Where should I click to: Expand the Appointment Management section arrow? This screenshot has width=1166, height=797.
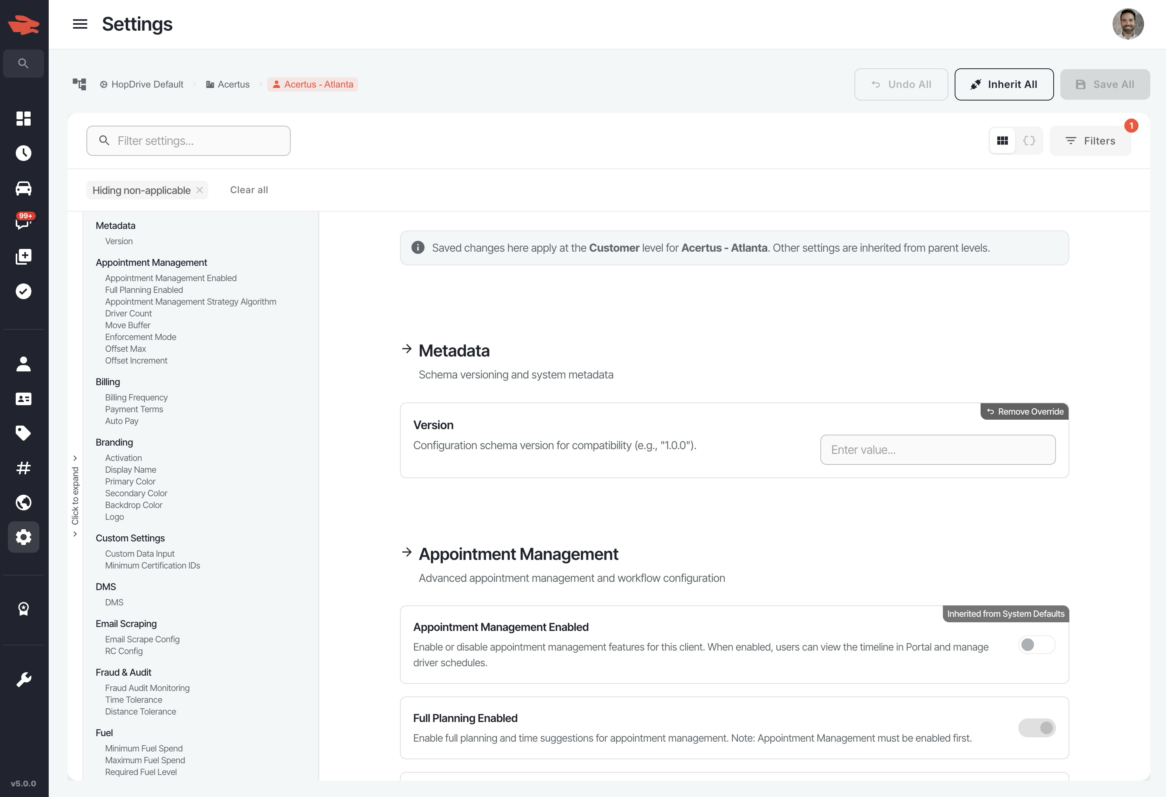click(x=406, y=554)
